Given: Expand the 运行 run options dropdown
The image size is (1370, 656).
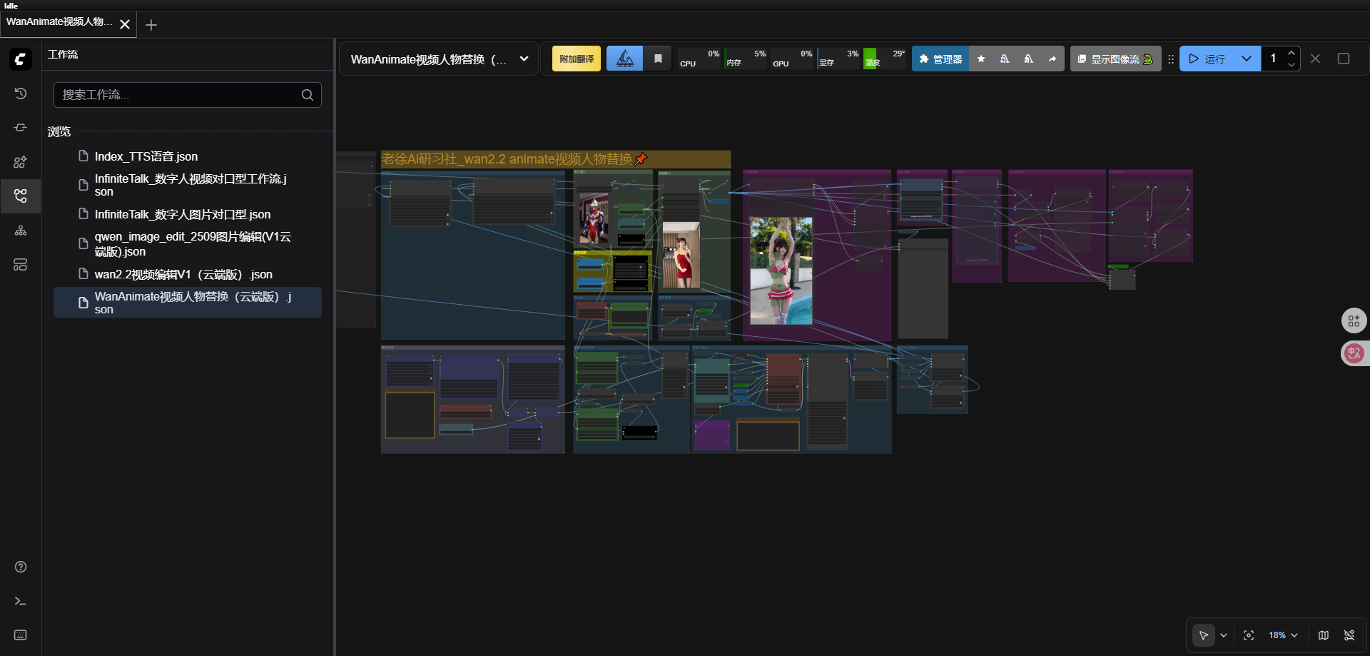Looking at the screenshot, I should 1246,59.
